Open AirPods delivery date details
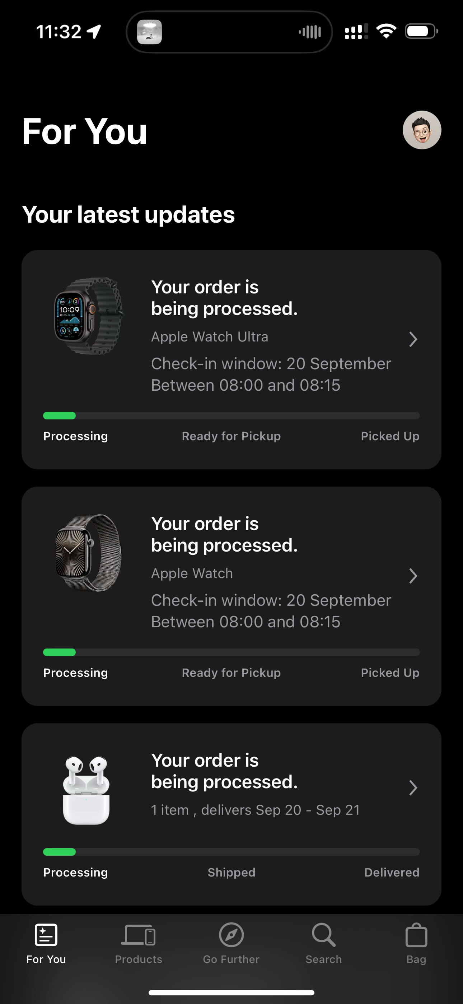463x1004 pixels. 255,810
